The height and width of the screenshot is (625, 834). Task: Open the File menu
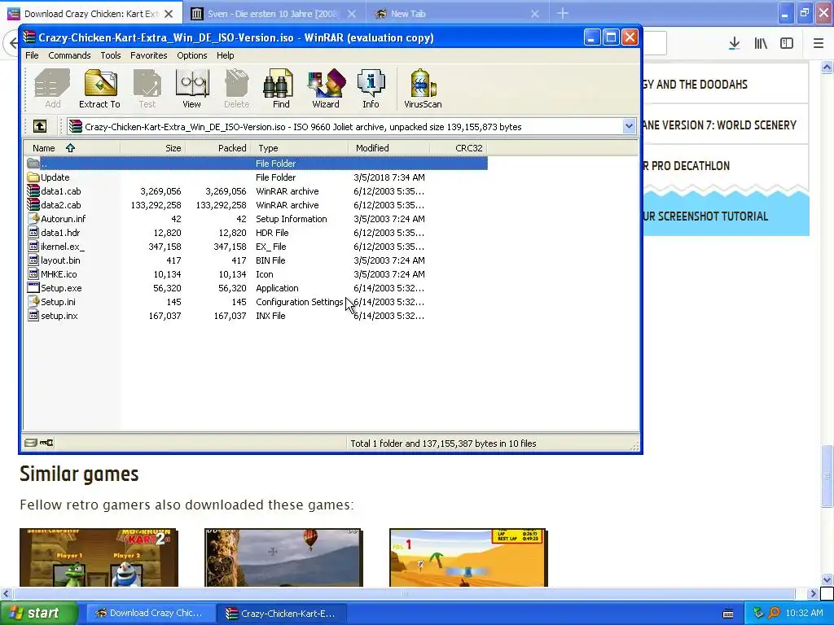[32, 55]
